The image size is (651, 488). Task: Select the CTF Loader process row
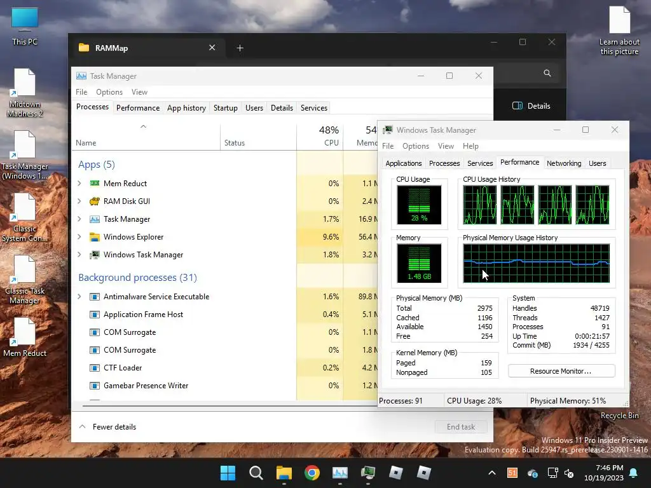coord(224,368)
